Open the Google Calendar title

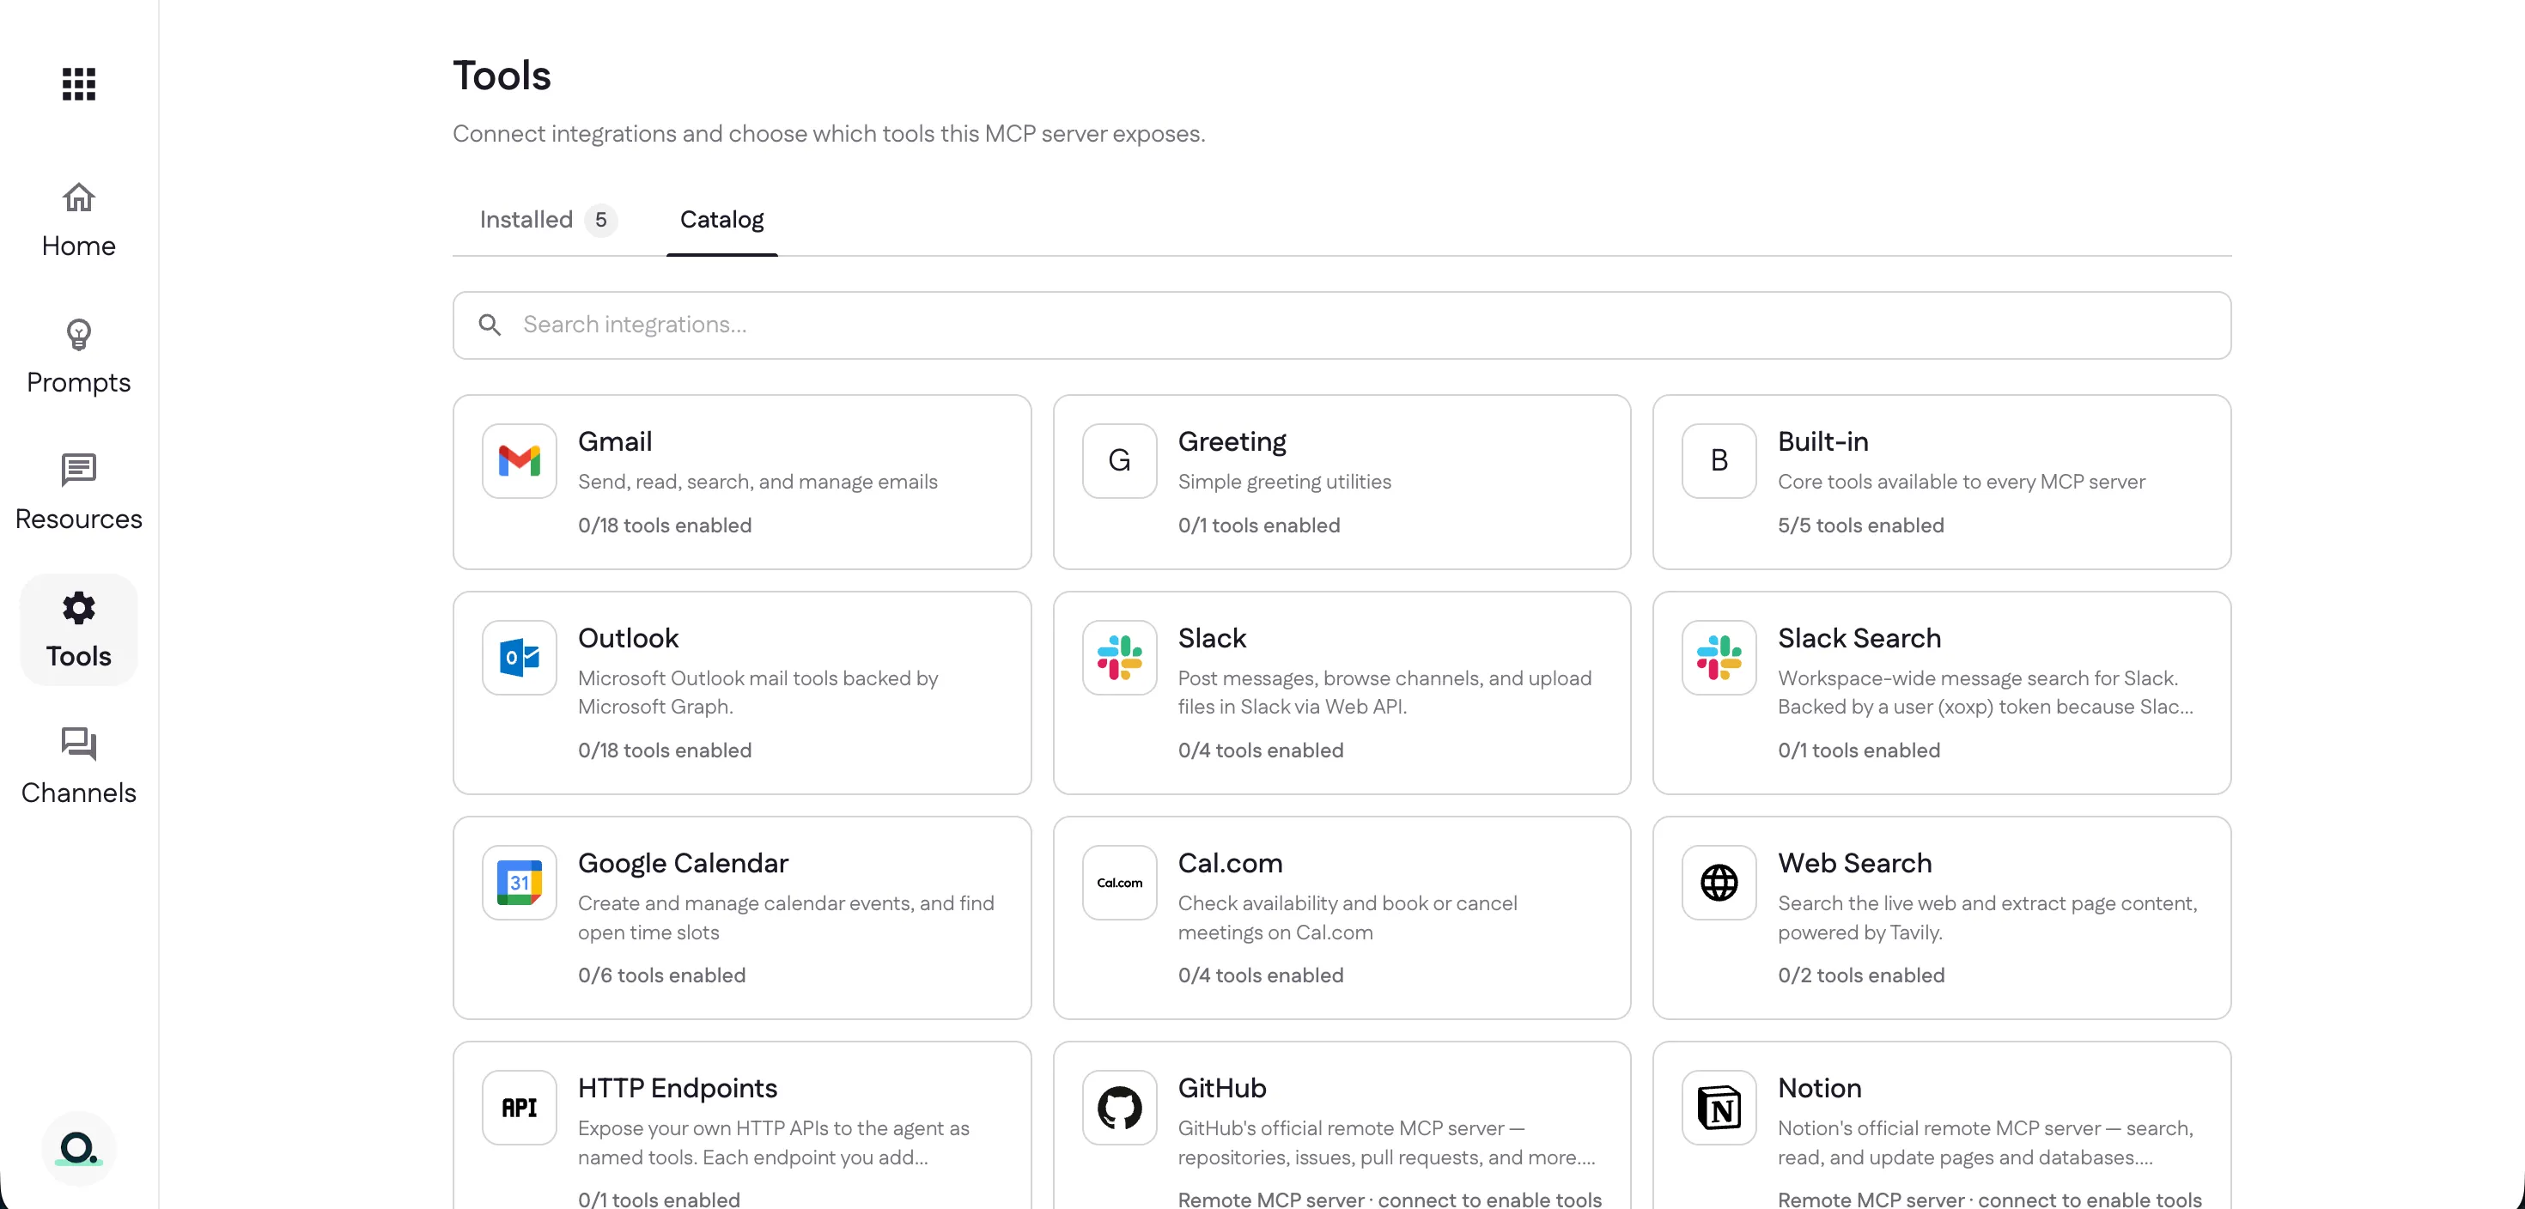(x=683, y=863)
